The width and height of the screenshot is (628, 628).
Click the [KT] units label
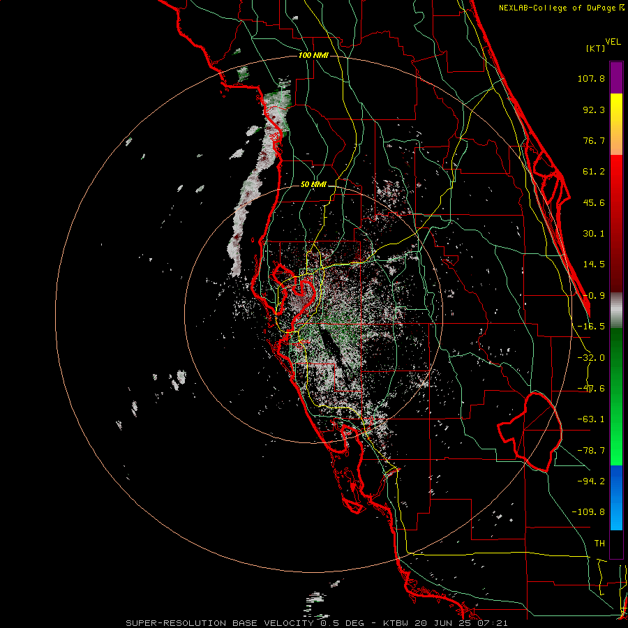click(596, 48)
